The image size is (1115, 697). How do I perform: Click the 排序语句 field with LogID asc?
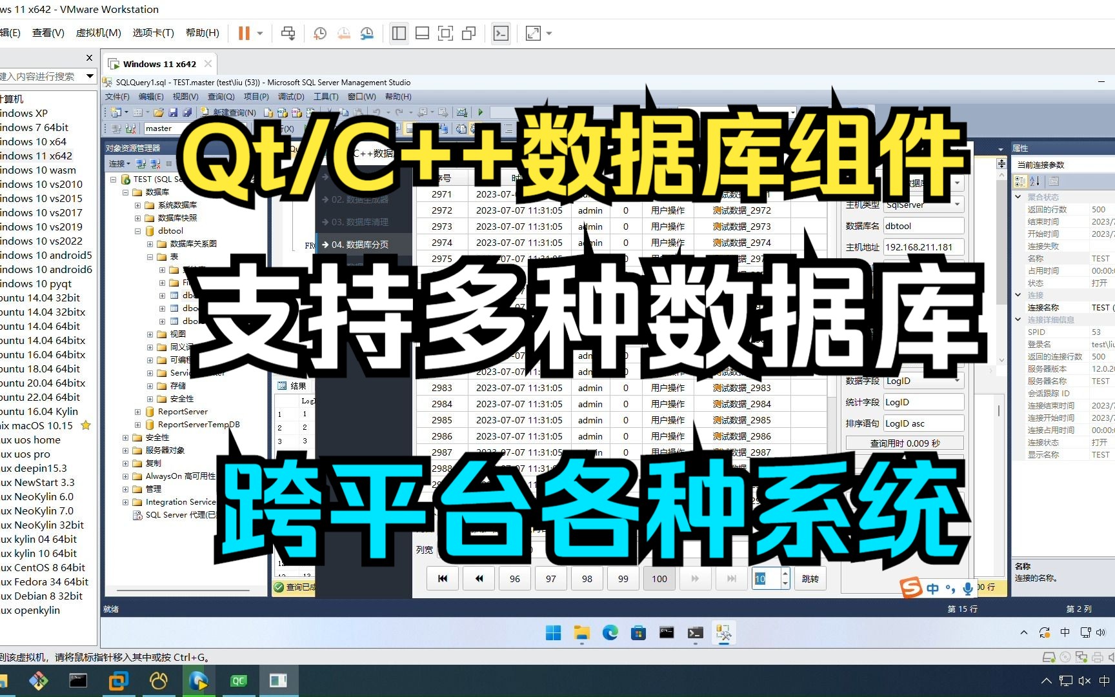pyautogui.click(x=923, y=423)
